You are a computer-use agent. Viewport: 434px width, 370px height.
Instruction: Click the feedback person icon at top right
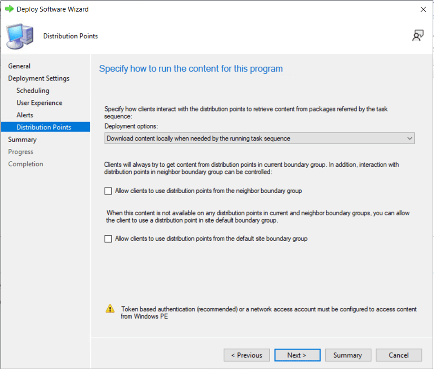[418, 36]
